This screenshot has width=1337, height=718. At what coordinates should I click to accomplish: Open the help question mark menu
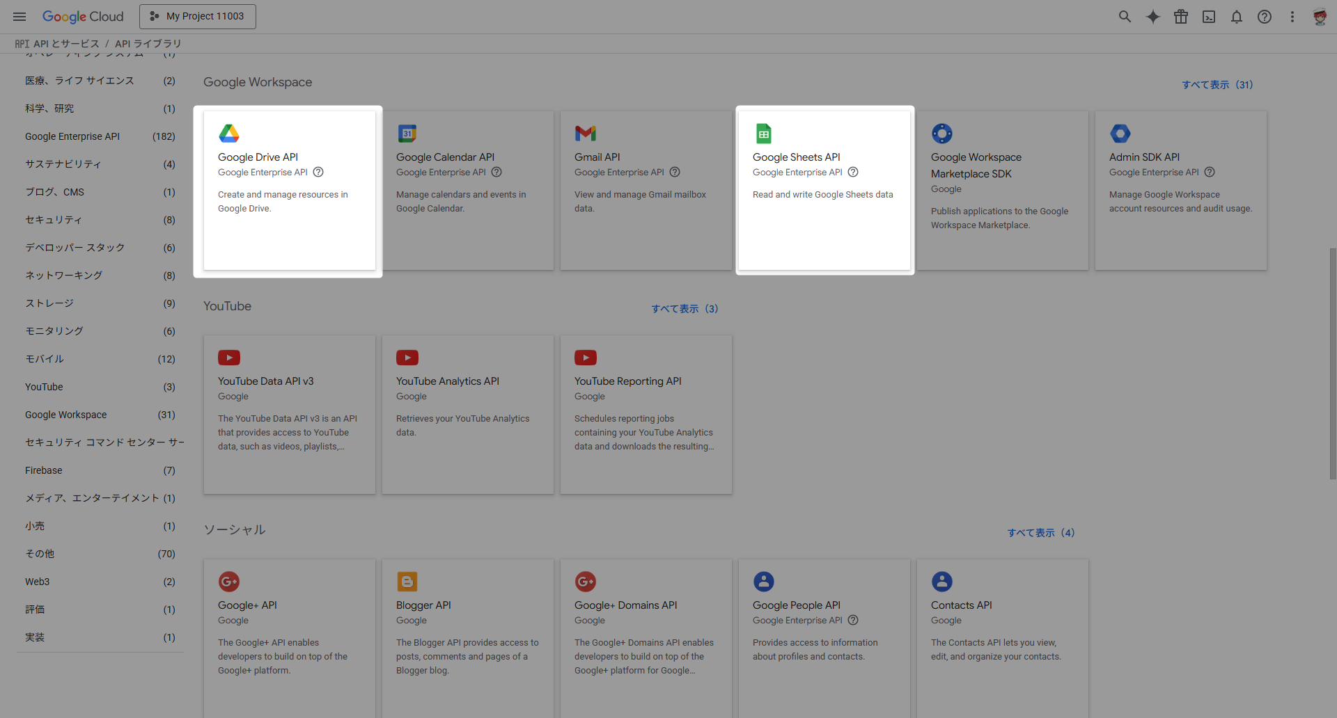pyautogui.click(x=1265, y=17)
